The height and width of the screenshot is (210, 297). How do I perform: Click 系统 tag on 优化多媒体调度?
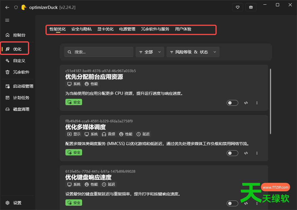91,134
